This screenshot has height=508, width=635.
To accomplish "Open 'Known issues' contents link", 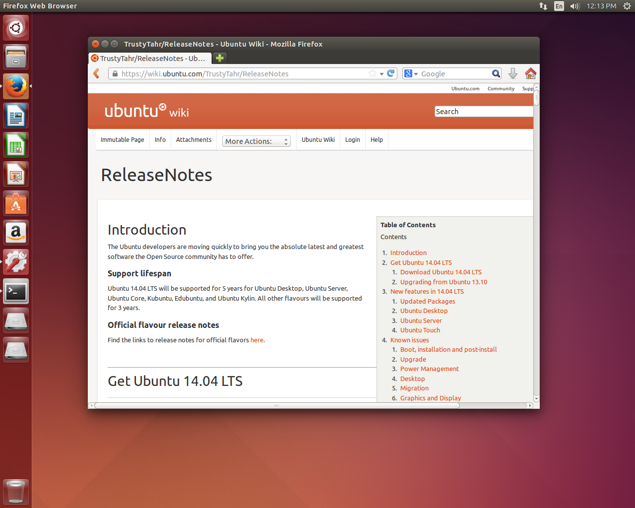I will point(409,340).
